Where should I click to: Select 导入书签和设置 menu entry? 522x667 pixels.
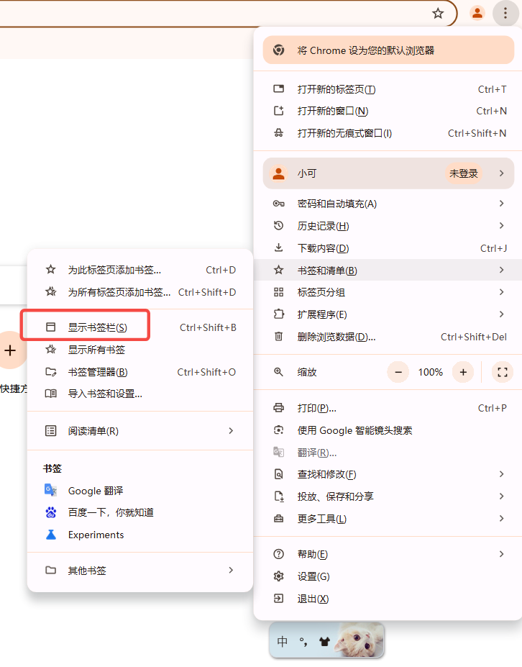coord(140,394)
